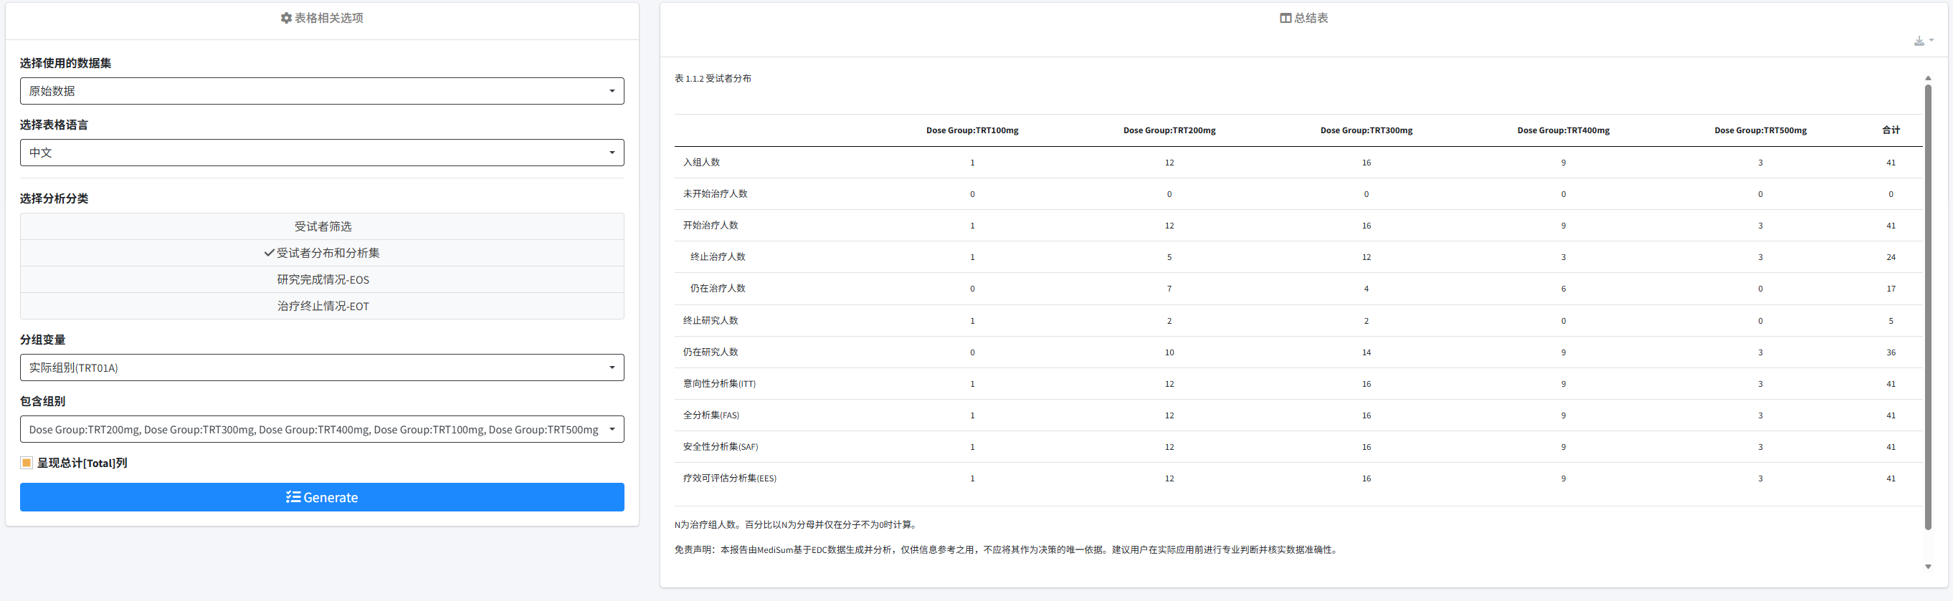Select the 受试者筛选 analysis category
This screenshot has height=601, width=1953.
(x=322, y=226)
